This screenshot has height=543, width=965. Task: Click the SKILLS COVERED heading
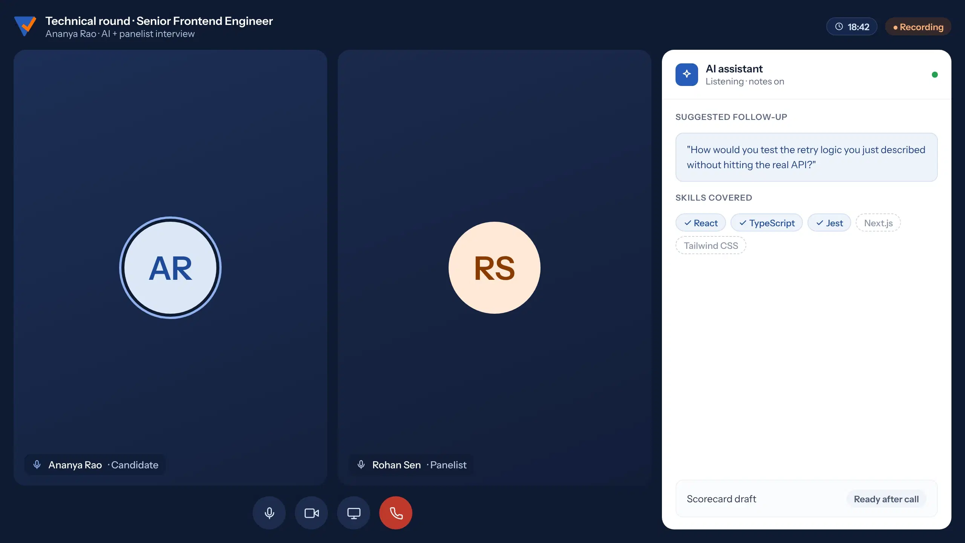[714, 198]
